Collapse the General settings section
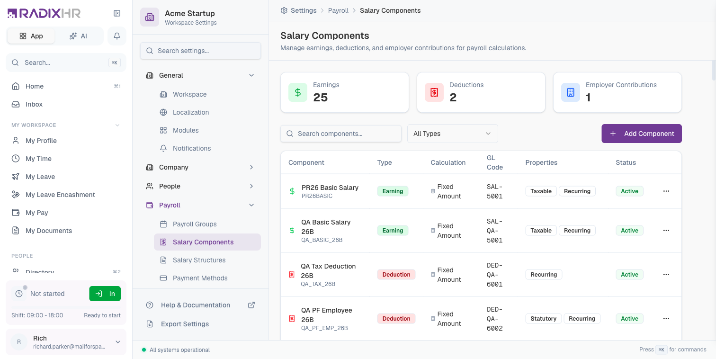The width and height of the screenshot is (716, 359). (251, 75)
